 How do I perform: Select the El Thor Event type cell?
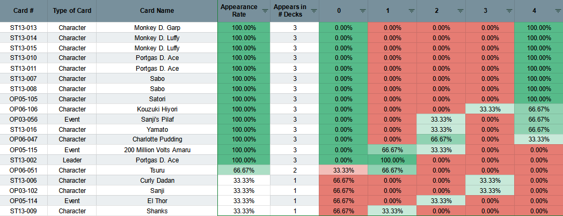[x=72, y=200]
